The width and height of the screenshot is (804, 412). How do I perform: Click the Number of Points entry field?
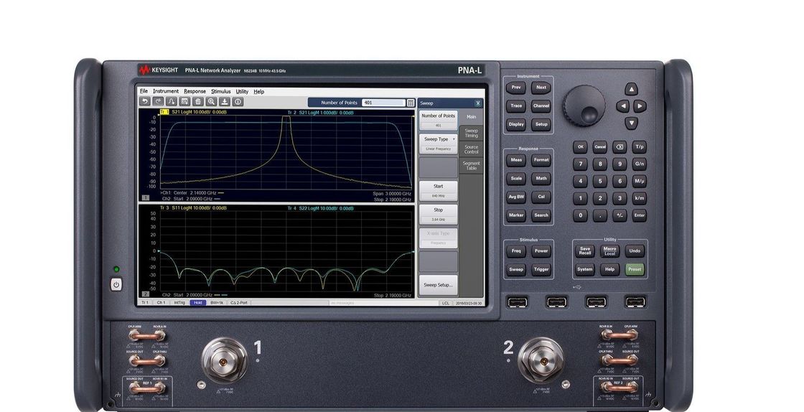pyautogui.click(x=383, y=103)
